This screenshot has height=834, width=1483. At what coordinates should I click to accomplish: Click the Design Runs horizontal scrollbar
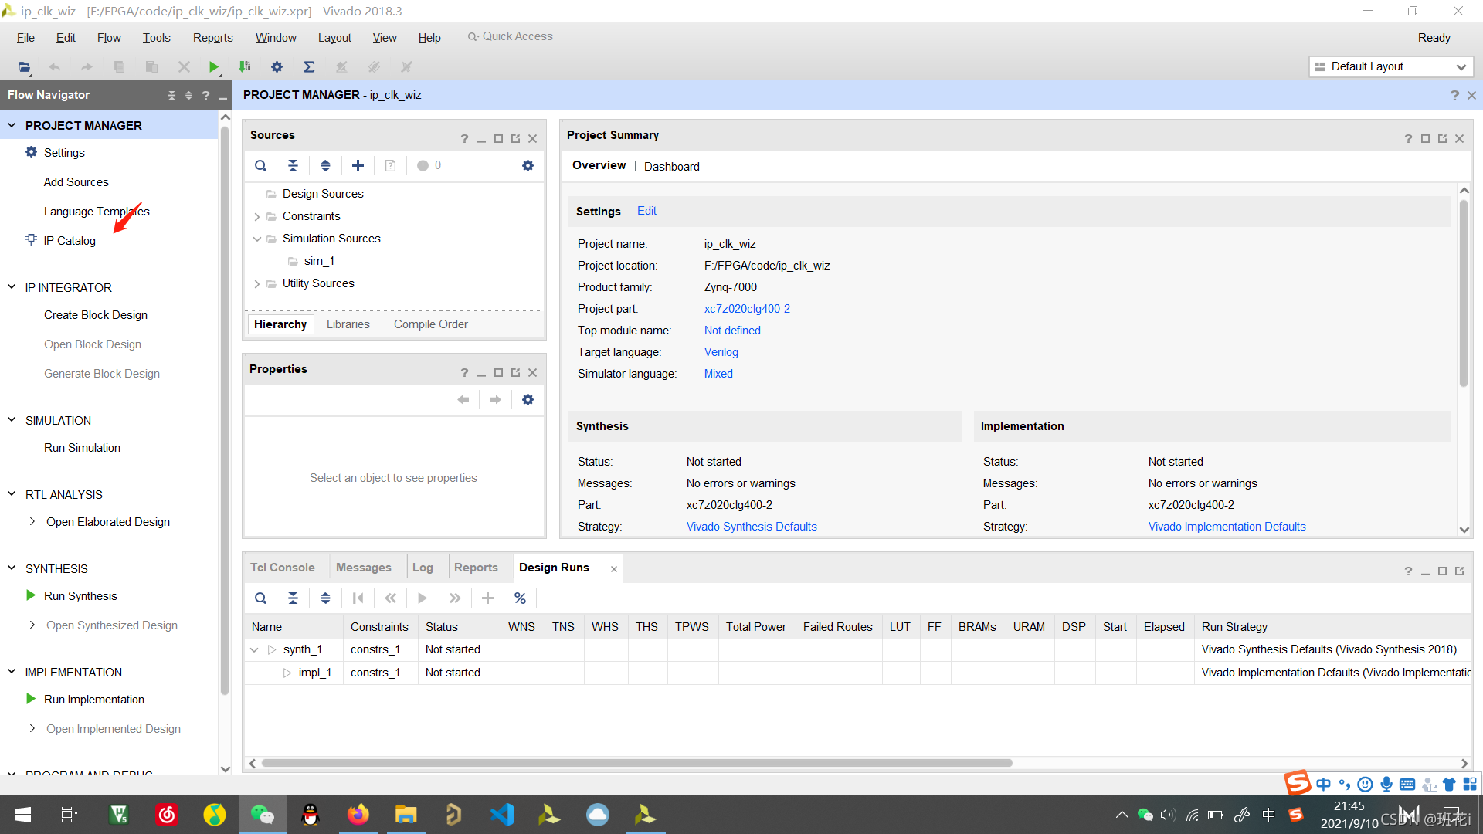pyautogui.click(x=637, y=763)
